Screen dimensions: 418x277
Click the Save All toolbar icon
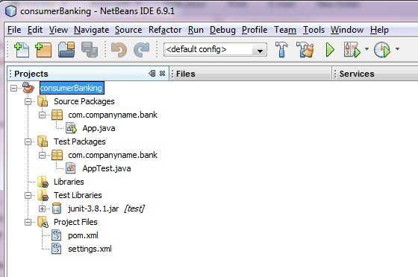click(x=90, y=50)
